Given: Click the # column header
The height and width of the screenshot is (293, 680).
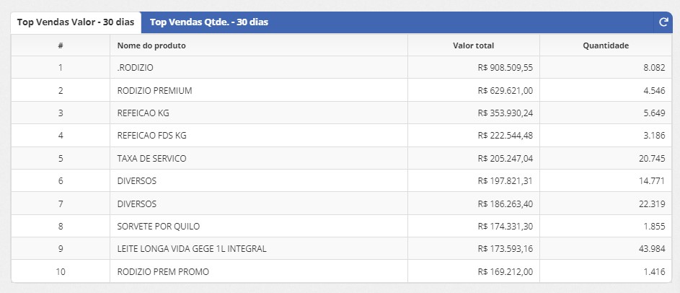Looking at the screenshot, I should [x=61, y=45].
